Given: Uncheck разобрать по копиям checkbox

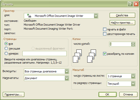Looking at the screenshot, I should [x=105, y=54].
